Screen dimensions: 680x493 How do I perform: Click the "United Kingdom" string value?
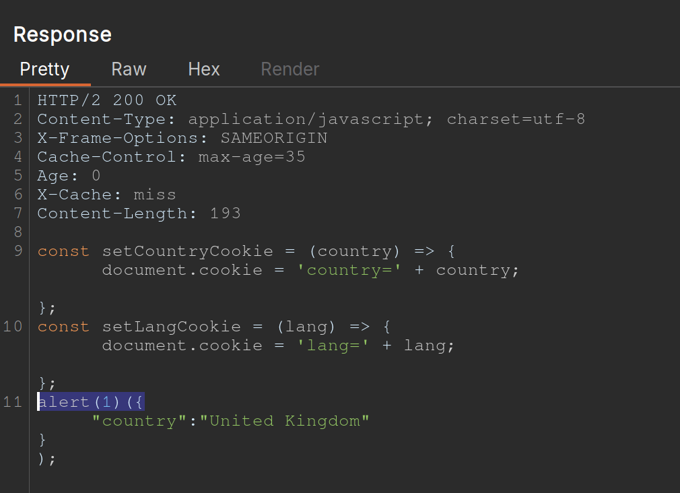[290, 421]
